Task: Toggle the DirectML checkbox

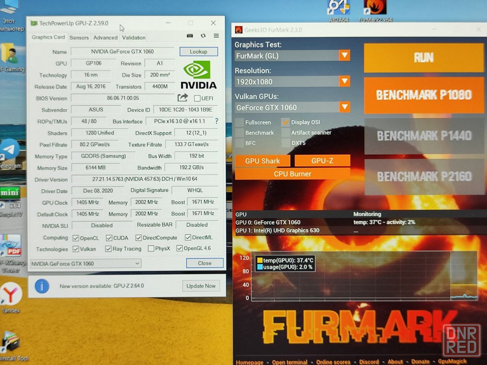Action: point(187,237)
